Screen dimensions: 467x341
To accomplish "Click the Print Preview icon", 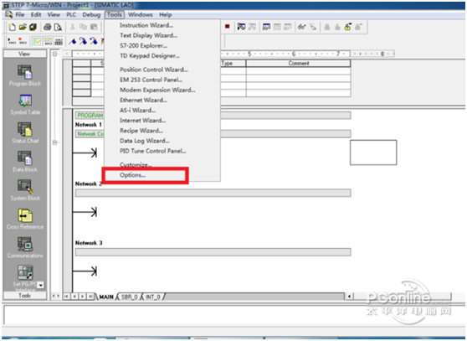I will tap(58, 27).
